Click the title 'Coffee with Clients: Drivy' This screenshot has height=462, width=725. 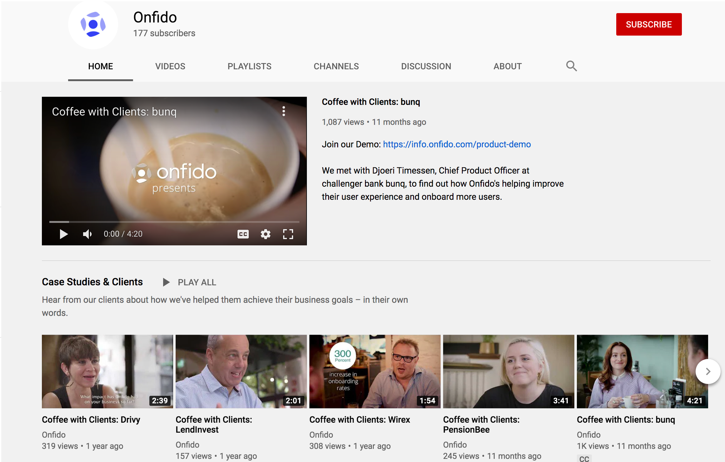pyautogui.click(x=91, y=420)
